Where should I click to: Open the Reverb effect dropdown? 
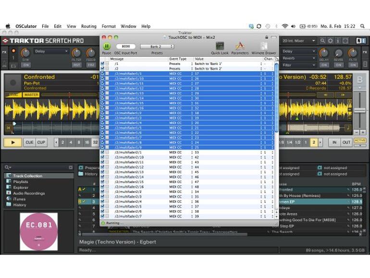(298, 58)
